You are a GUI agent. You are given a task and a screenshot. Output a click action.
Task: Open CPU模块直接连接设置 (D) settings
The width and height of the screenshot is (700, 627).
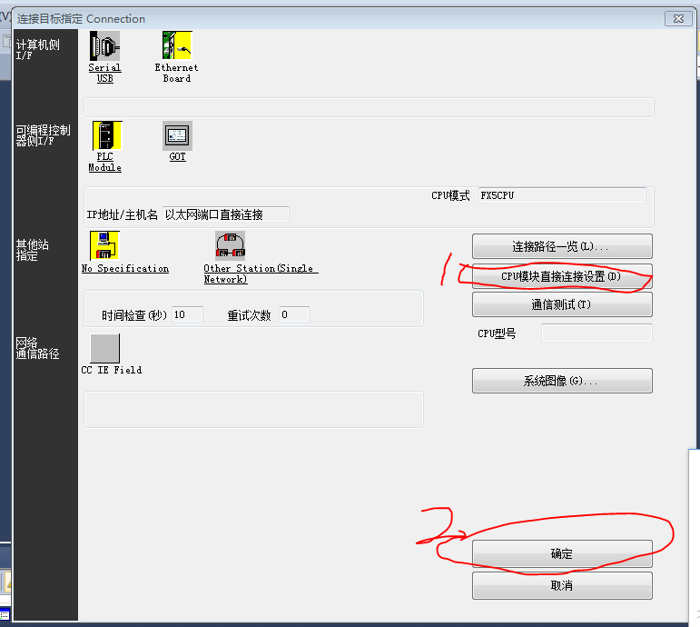[562, 276]
